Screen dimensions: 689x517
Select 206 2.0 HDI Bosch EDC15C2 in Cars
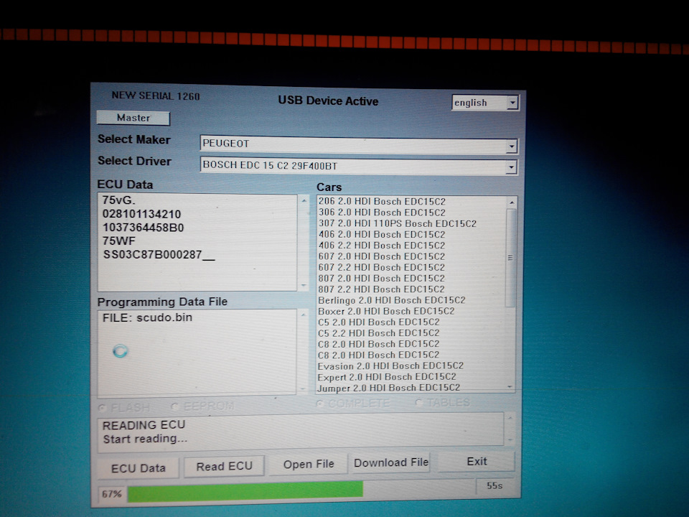click(382, 201)
